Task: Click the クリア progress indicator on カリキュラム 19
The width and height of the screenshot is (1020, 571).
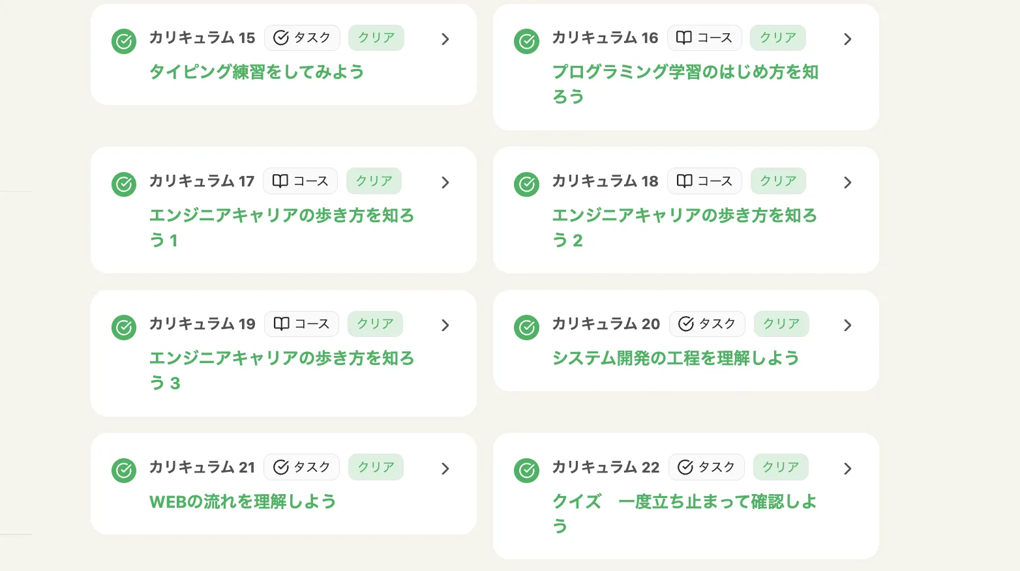Action: (x=375, y=323)
